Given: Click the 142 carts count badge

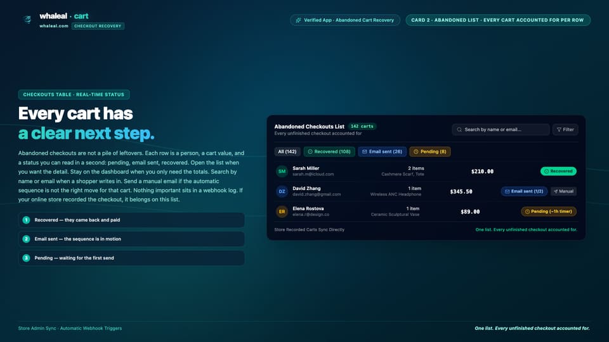Looking at the screenshot, I should pyautogui.click(x=362, y=127).
